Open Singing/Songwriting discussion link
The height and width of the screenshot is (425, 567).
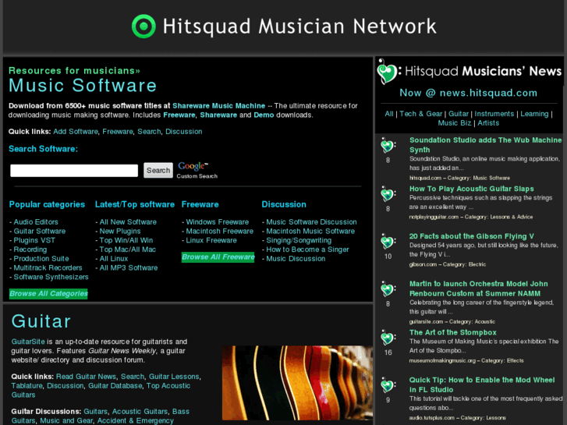[299, 240]
